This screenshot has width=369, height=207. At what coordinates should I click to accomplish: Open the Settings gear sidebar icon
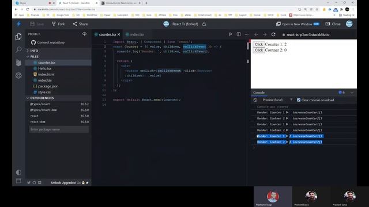pyautogui.click(x=18, y=75)
